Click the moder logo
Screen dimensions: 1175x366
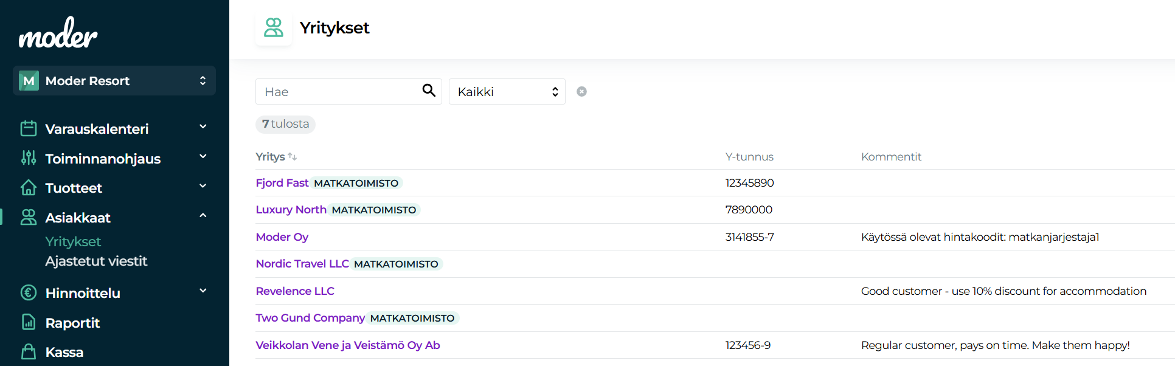(x=58, y=33)
